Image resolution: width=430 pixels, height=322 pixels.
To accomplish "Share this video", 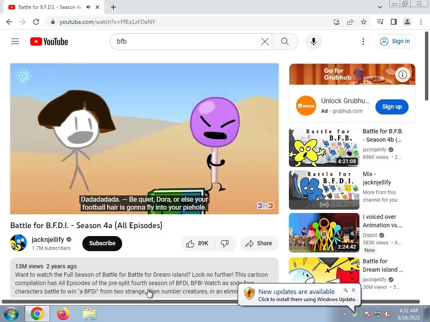I will pyautogui.click(x=259, y=243).
